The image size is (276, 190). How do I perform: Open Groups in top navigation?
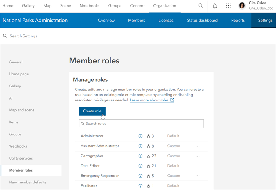pos(115,6)
